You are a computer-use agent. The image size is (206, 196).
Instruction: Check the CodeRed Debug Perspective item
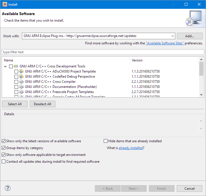16,77
